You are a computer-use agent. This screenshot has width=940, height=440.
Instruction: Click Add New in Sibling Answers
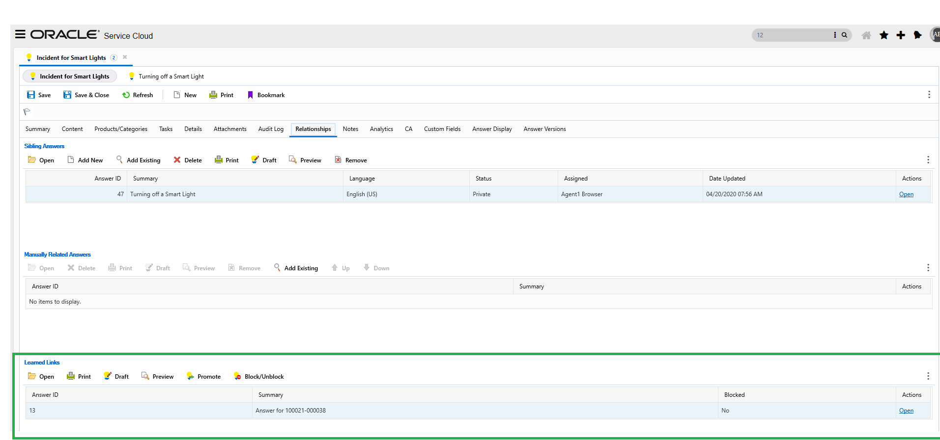pyautogui.click(x=85, y=160)
